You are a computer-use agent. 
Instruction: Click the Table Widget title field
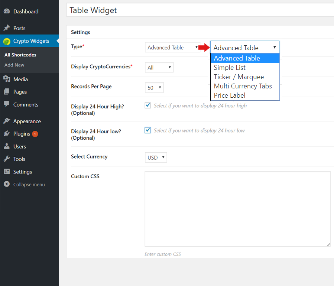pos(200,10)
